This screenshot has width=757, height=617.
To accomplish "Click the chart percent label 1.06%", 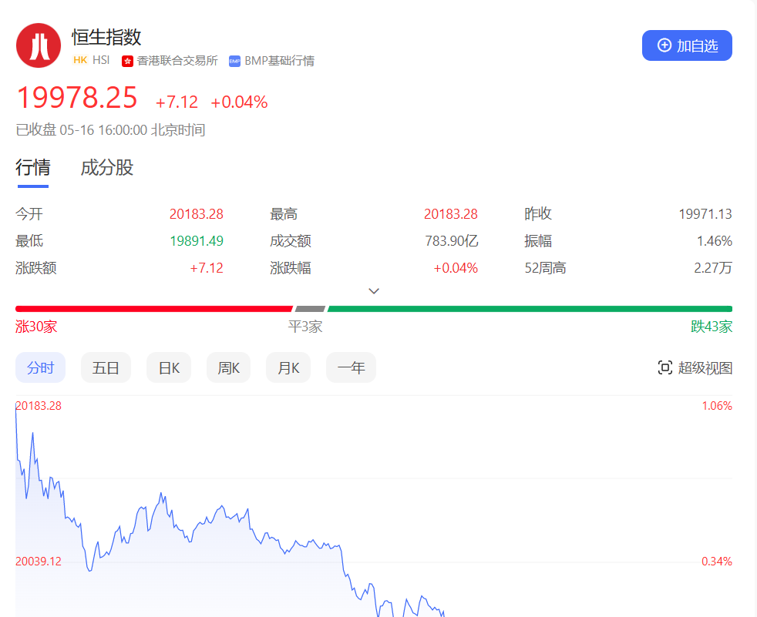I will pyautogui.click(x=717, y=406).
